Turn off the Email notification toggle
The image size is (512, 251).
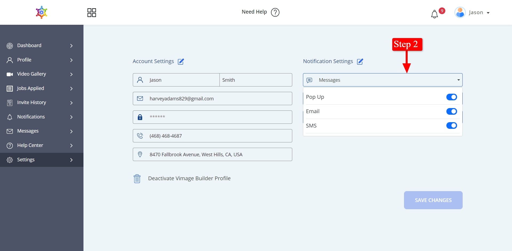coord(451,111)
